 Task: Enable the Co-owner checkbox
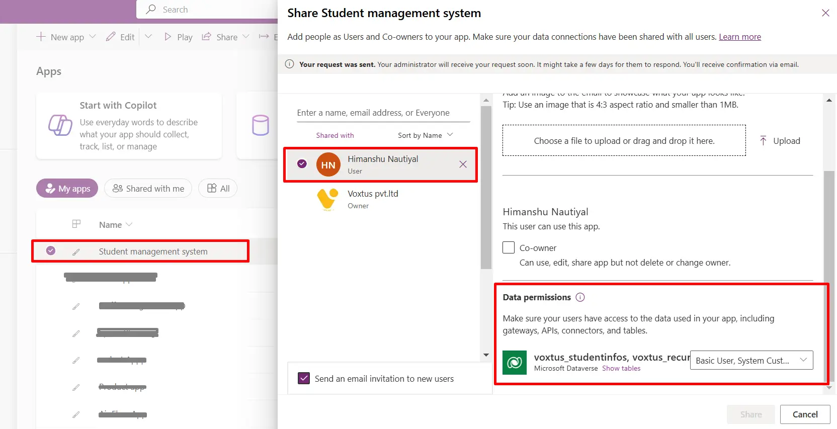pyautogui.click(x=509, y=247)
